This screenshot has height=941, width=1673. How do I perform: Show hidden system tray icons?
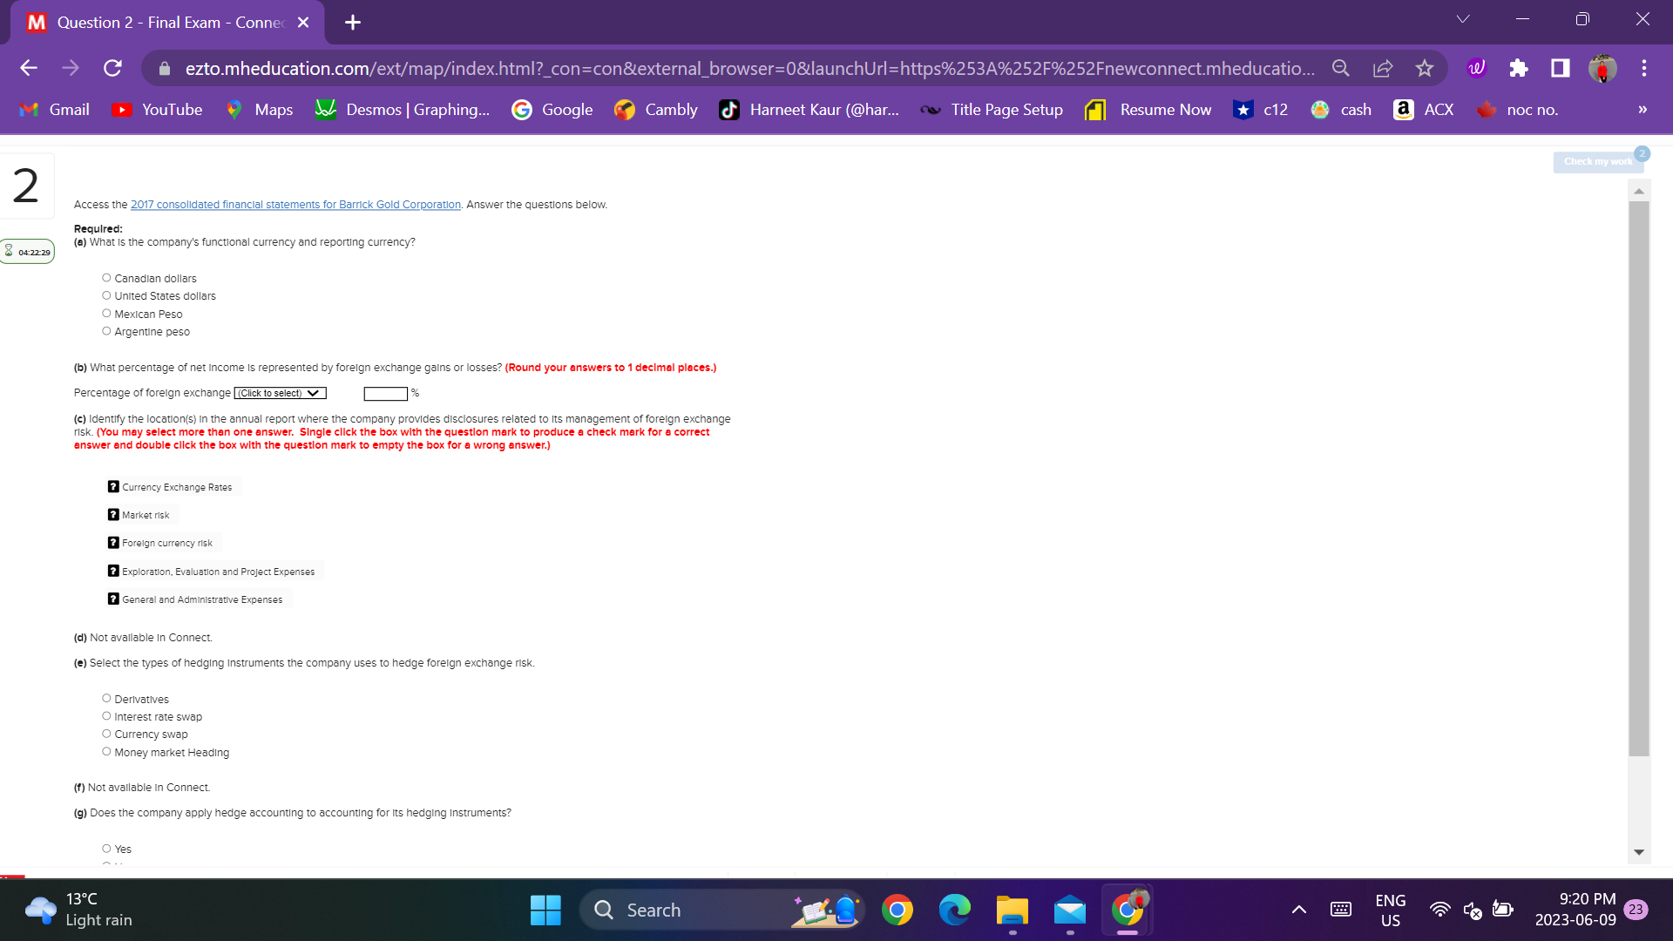[1298, 911]
